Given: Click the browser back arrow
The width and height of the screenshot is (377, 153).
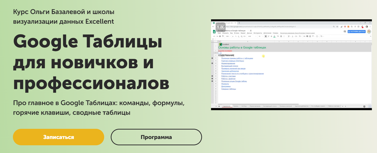Looking at the screenshot, I should 213,27.
